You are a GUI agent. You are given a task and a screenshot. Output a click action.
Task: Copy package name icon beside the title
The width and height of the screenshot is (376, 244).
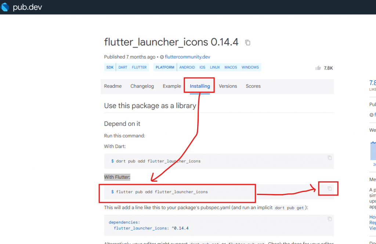248,42
